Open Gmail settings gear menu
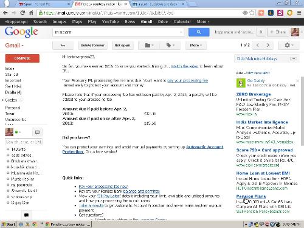This screenshot has height=228, width=304. pos(289,45)
